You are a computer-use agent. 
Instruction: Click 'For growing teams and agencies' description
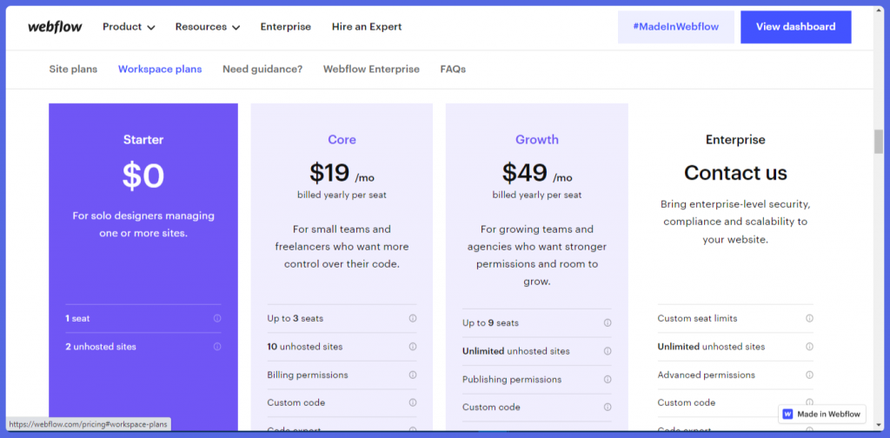pos(537,255)
